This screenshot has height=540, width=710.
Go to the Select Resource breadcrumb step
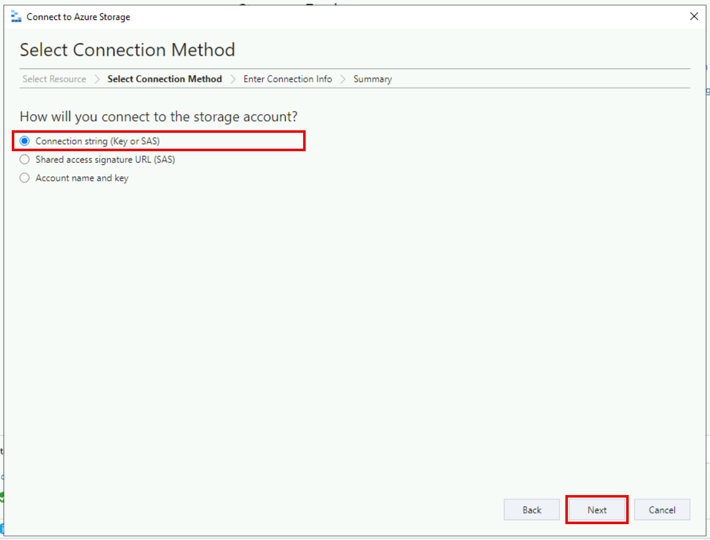[x=54, y=79]
